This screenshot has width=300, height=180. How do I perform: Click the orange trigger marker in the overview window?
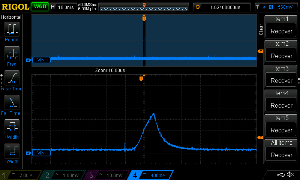[x=144, y=18]
